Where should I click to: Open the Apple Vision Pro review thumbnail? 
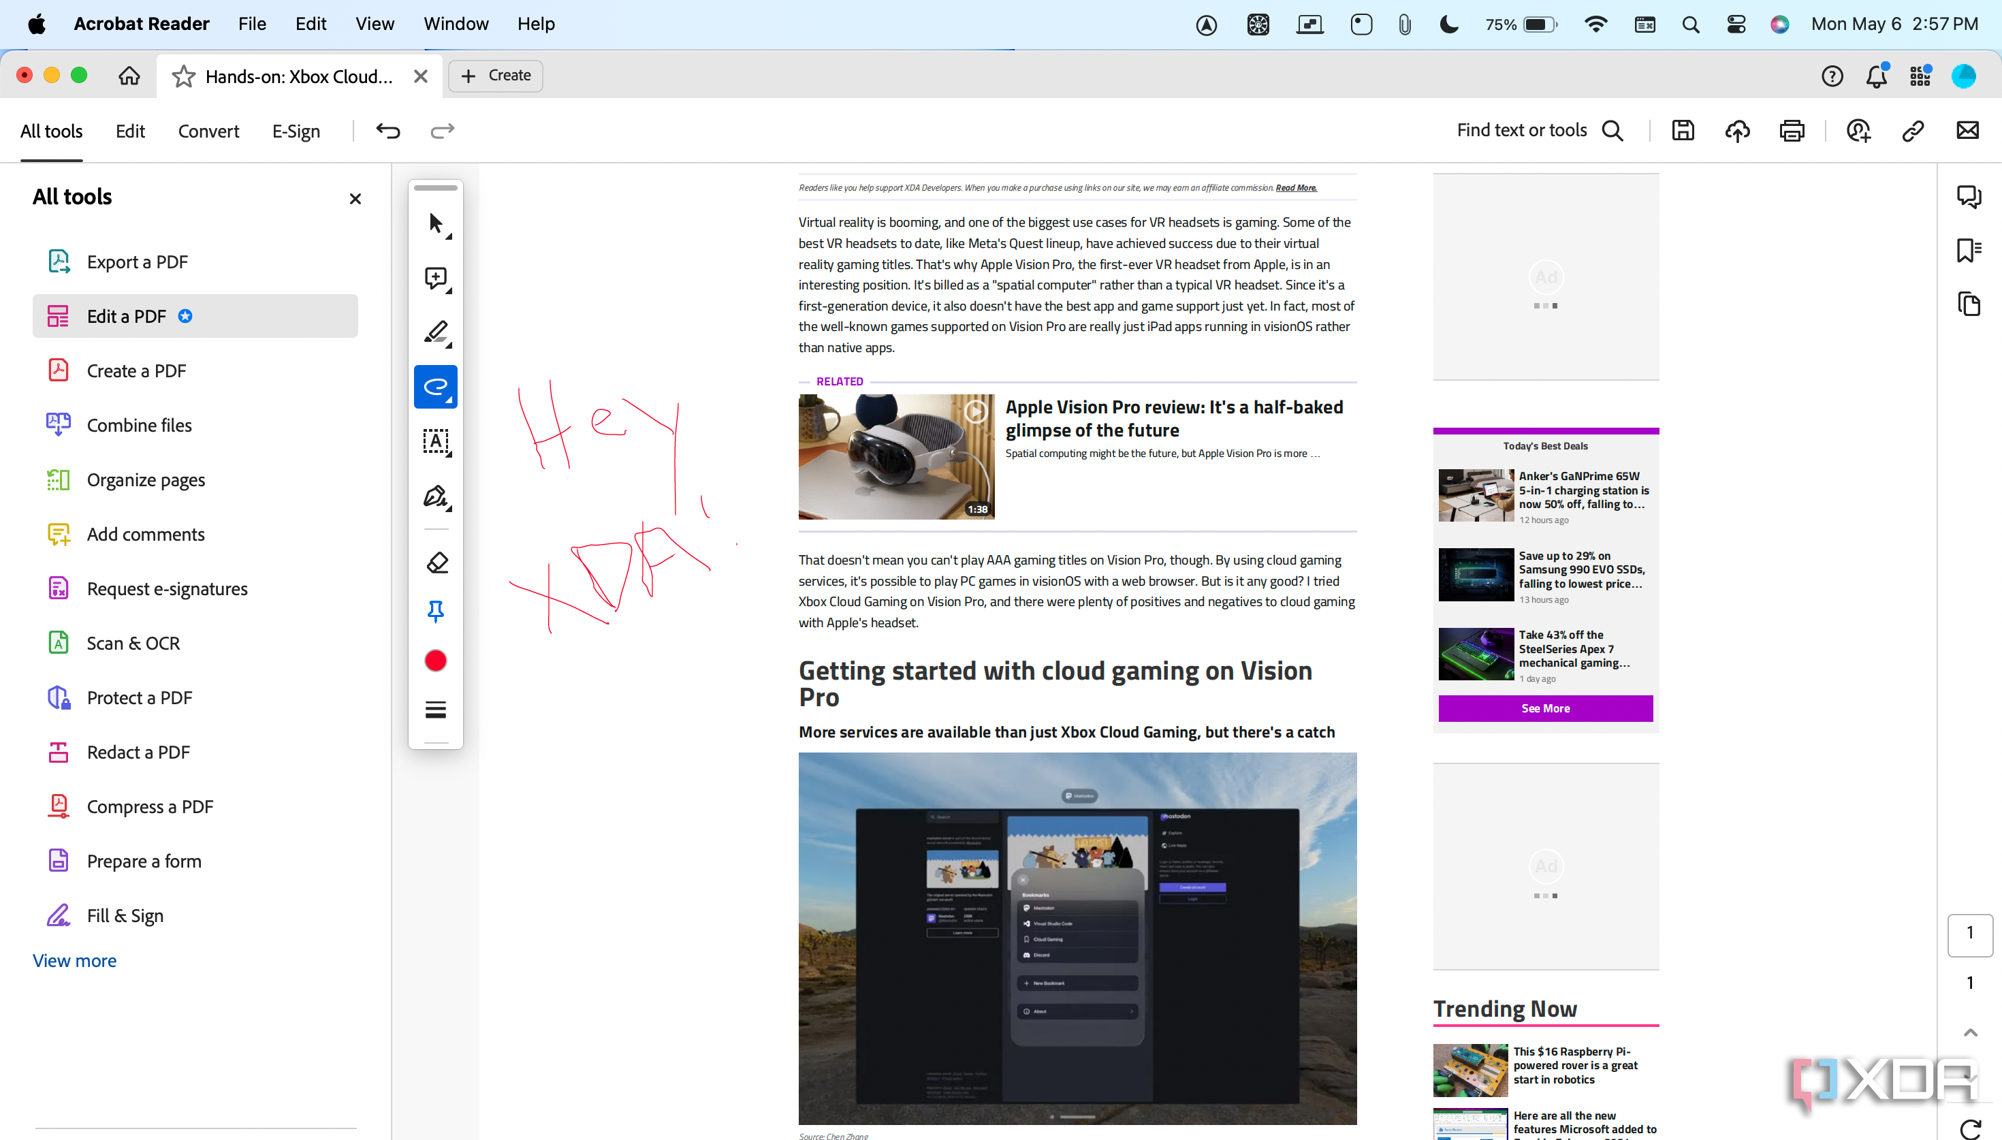pos(896,456)
